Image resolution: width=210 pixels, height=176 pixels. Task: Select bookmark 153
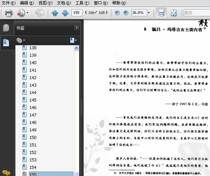(x=33, y=160)
